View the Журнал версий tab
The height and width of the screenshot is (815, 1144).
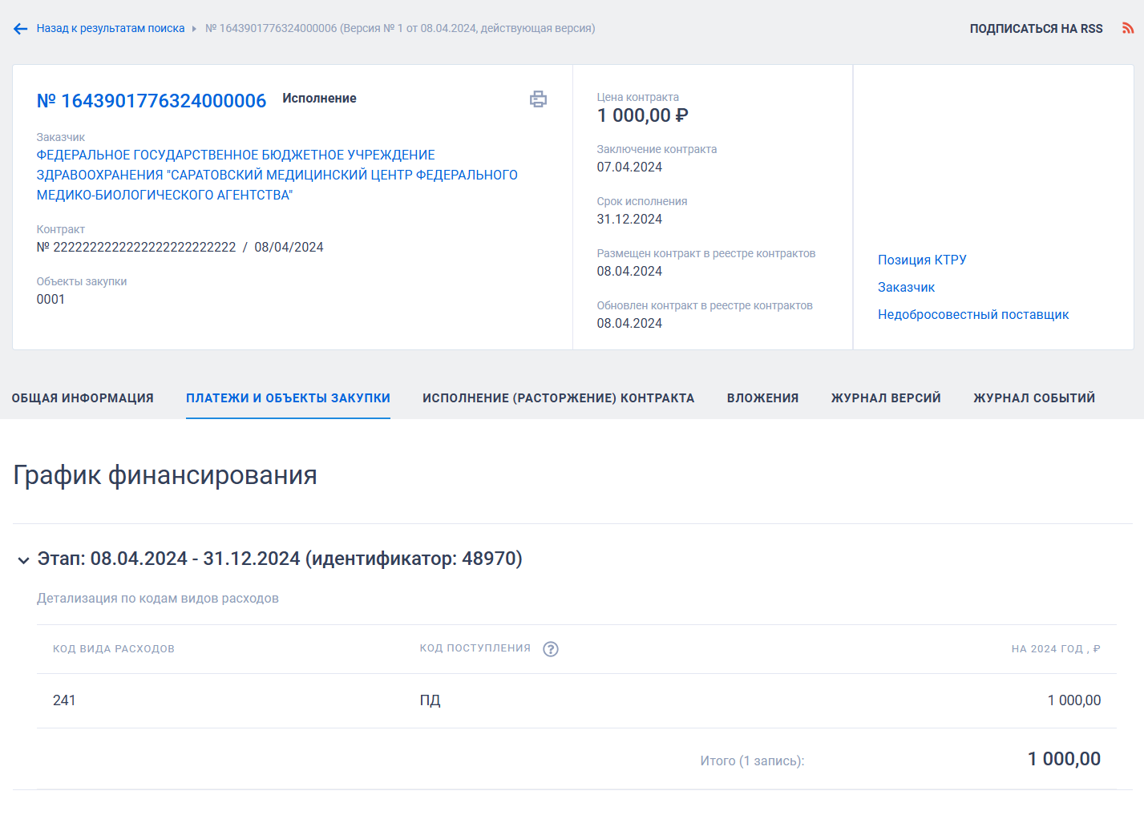pyautogui.click(x=886, y=398)
